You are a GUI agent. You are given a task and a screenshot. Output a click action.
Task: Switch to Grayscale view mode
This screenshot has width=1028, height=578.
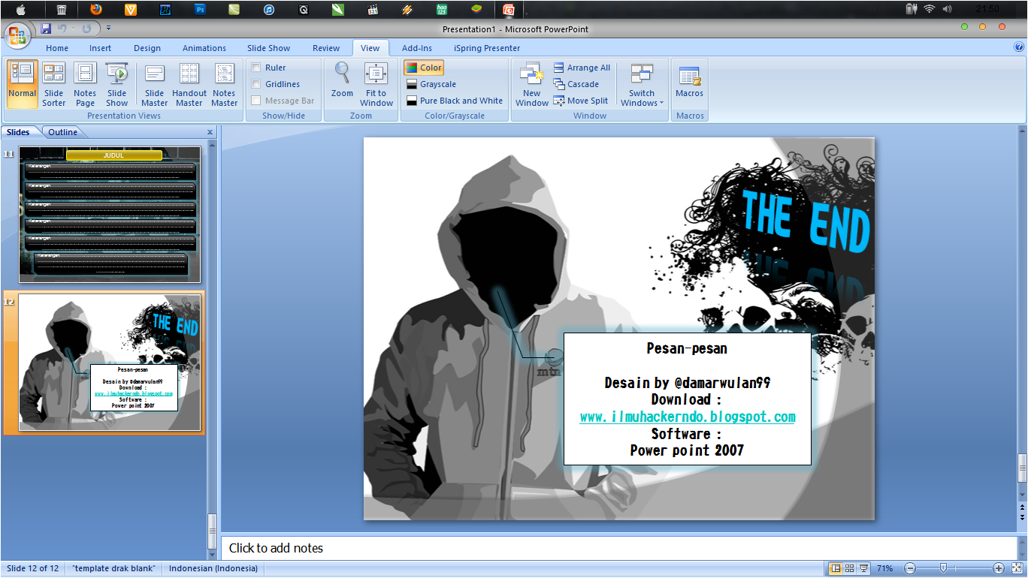point(431,84)
